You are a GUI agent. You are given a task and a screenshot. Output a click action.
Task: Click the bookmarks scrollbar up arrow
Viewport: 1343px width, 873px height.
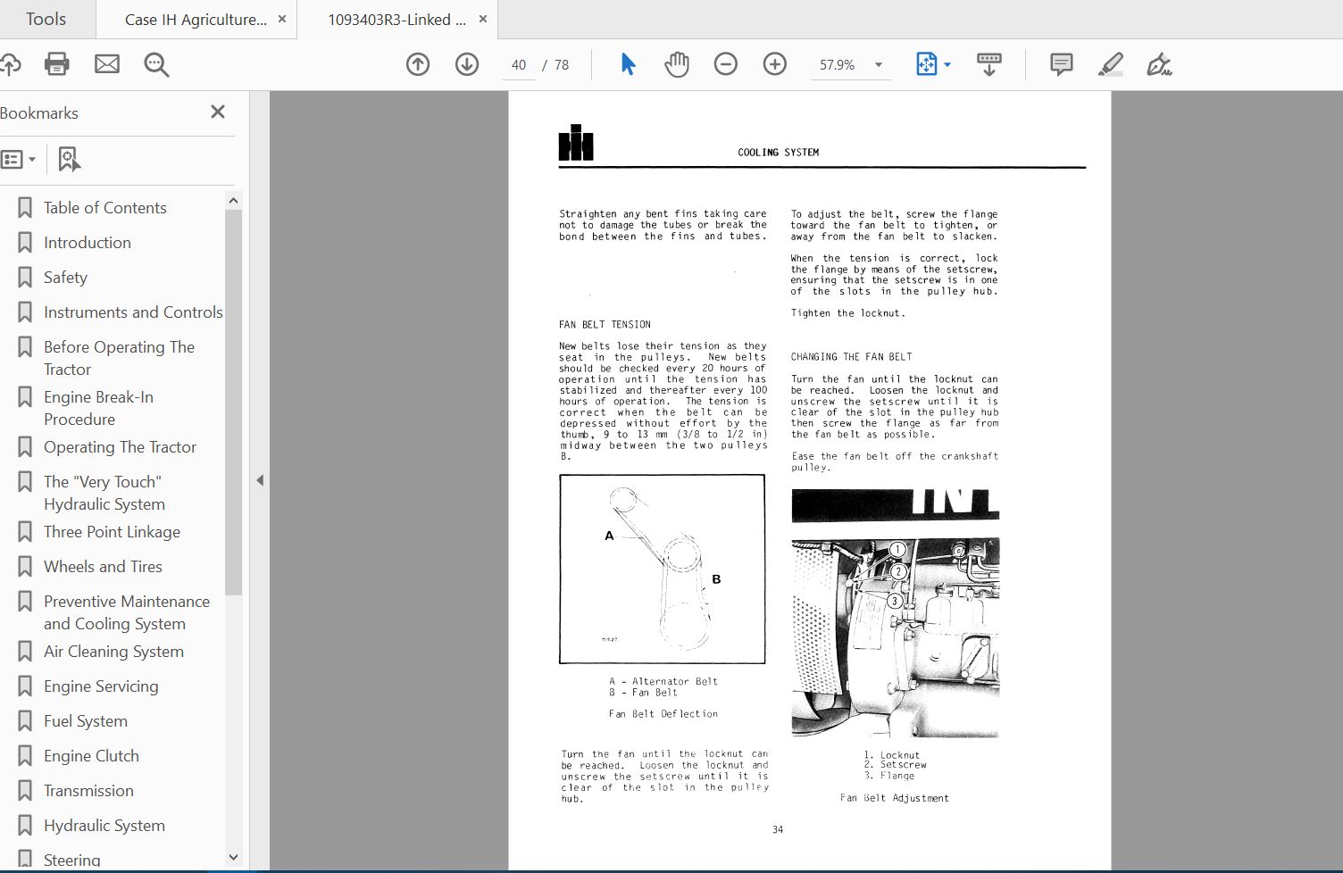[x=233, y=201]
